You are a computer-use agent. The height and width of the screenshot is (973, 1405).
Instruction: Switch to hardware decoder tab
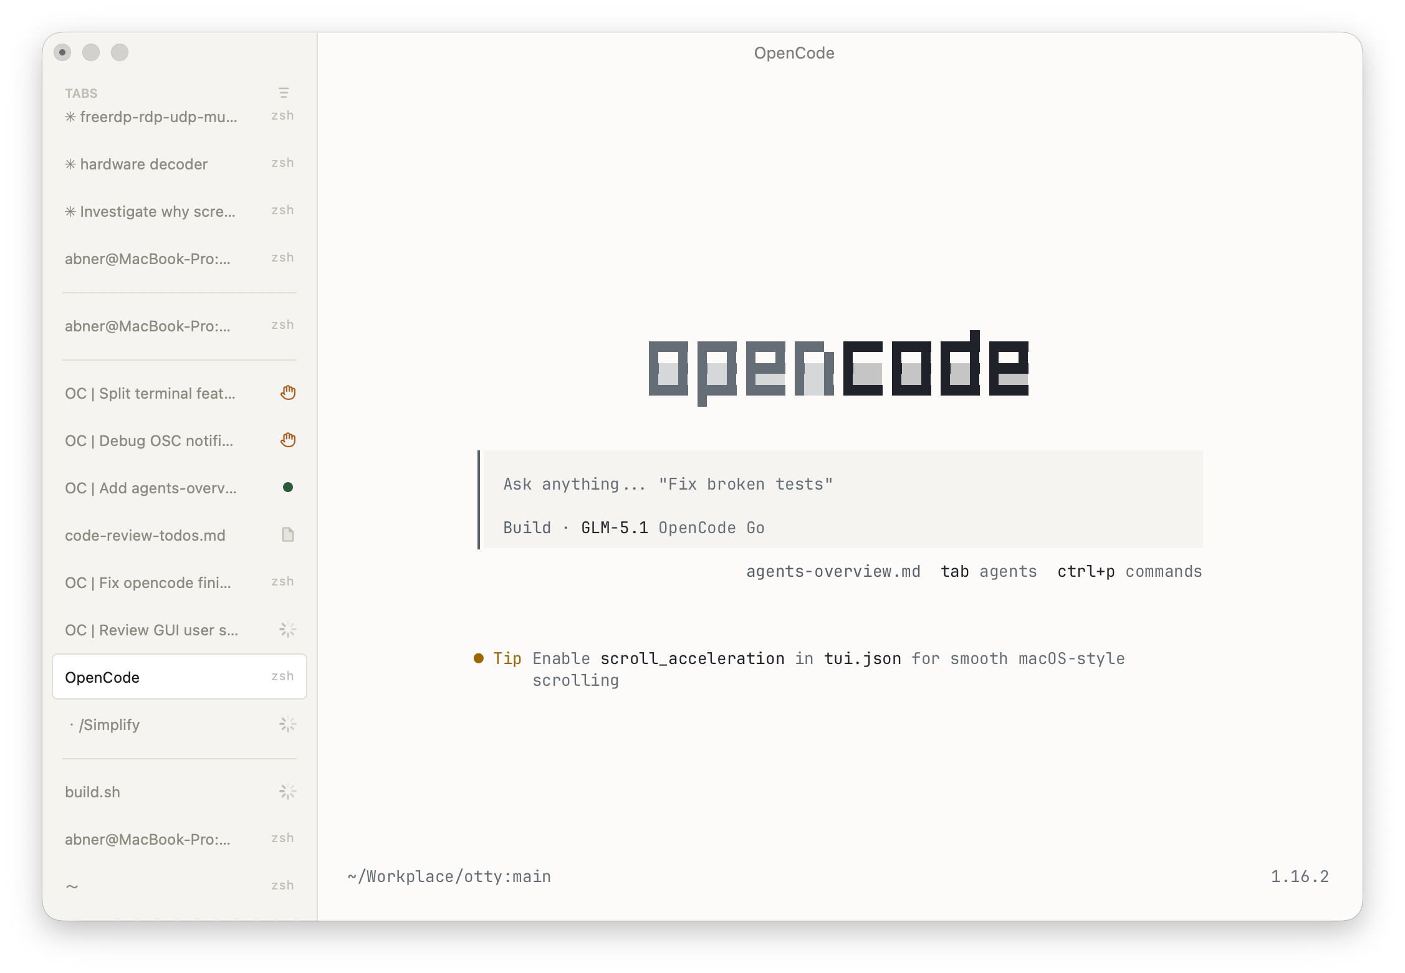click(180, 164)
